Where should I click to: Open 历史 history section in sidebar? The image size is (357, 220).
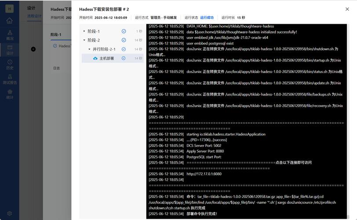coord(10,65)
